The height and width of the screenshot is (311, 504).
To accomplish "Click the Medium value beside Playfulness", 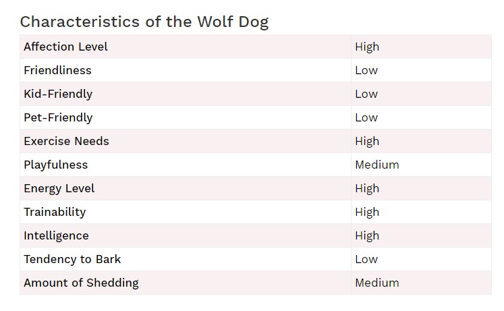I will click(x=377, y=165).
